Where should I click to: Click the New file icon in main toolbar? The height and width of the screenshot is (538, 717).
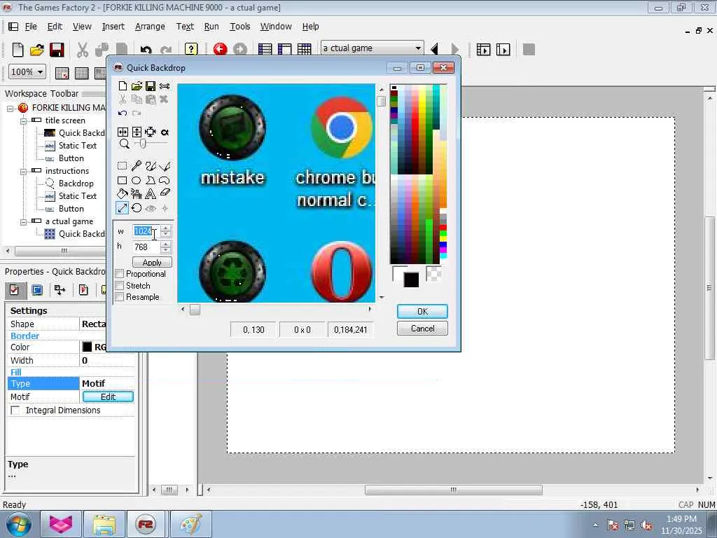(x=18, y=50)
